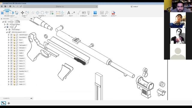Toggle checkbox for Mira row
This screenshot has width=192, height=108.
click(11, 40)
